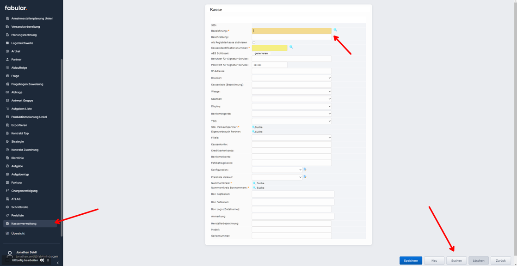
Task: Click the Std. Verkaufspartner search magnifier icon
Action: (x=253, y=127)
